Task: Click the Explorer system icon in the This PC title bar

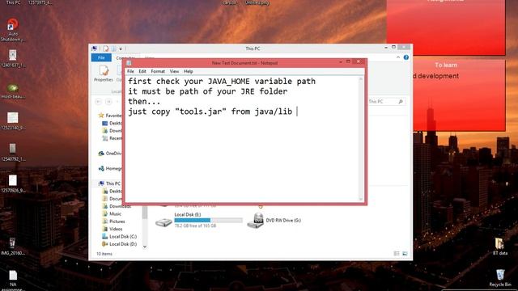Action: 95,48
